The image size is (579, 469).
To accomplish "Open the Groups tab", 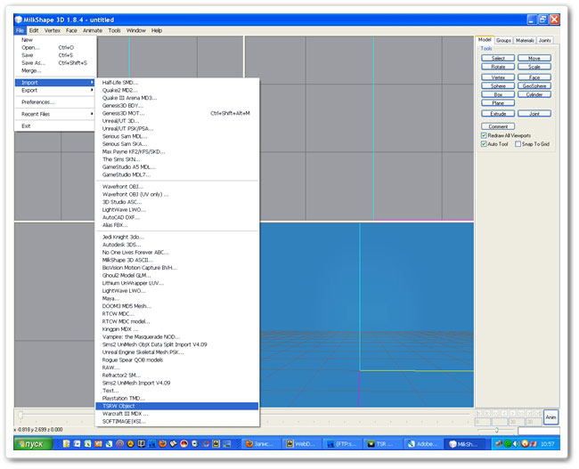I will [504, 40].
